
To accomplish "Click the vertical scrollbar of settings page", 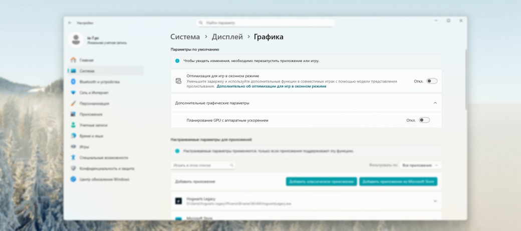I will coord(465,79).
